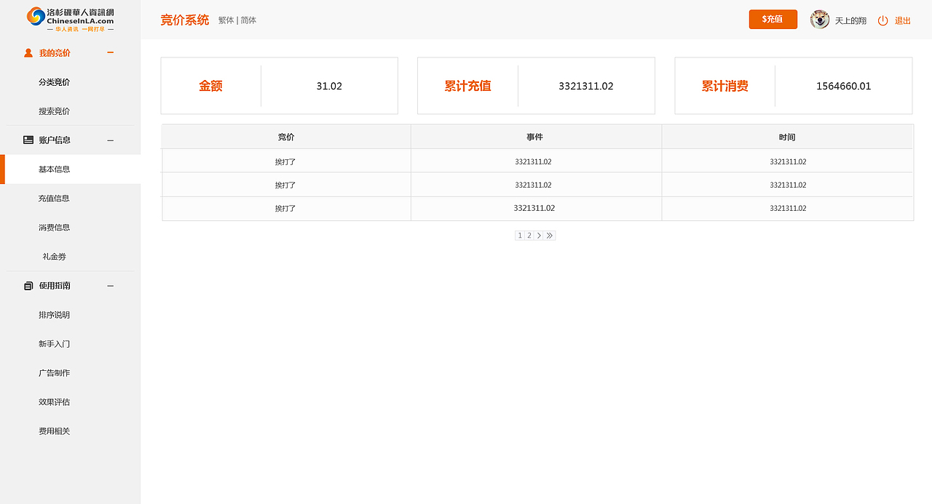This screenshot has height=504, width=932.
Task: Click the 账户信息 section header
Action: coord(55,140)
